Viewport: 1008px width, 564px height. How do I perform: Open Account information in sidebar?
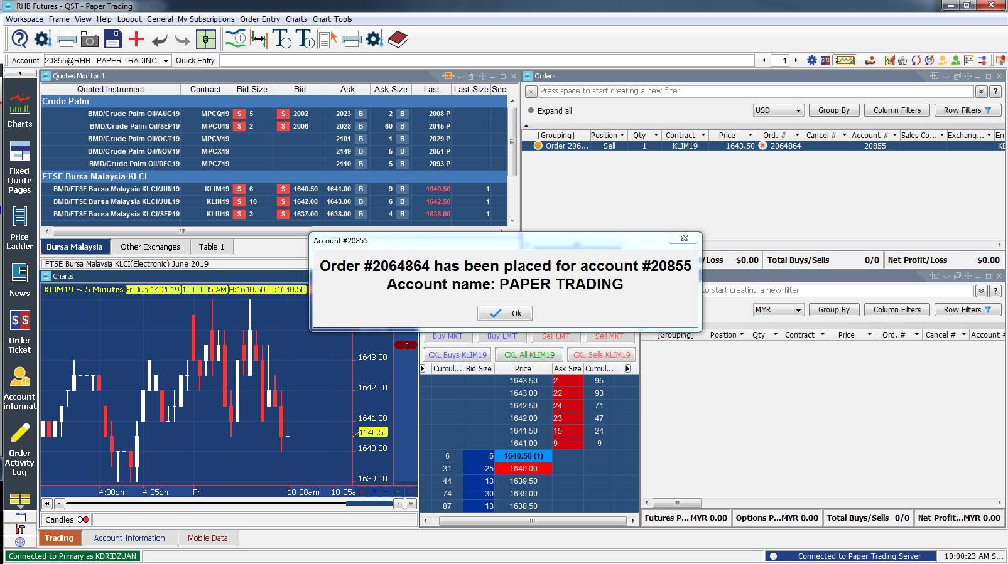pos(19,388)
